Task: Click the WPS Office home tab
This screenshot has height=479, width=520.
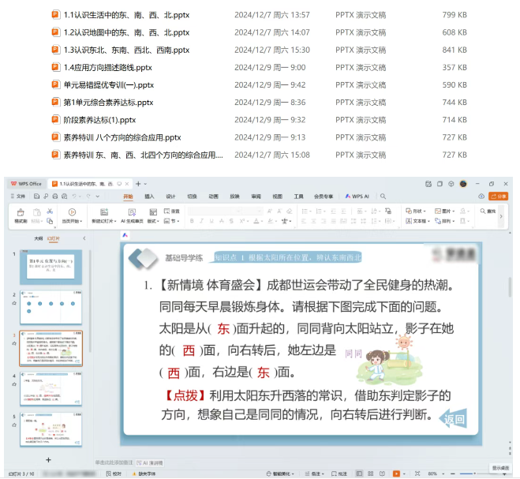Action: click(x=27, y=184)
